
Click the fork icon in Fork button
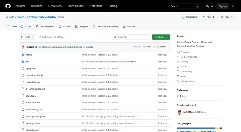(204, 17)
